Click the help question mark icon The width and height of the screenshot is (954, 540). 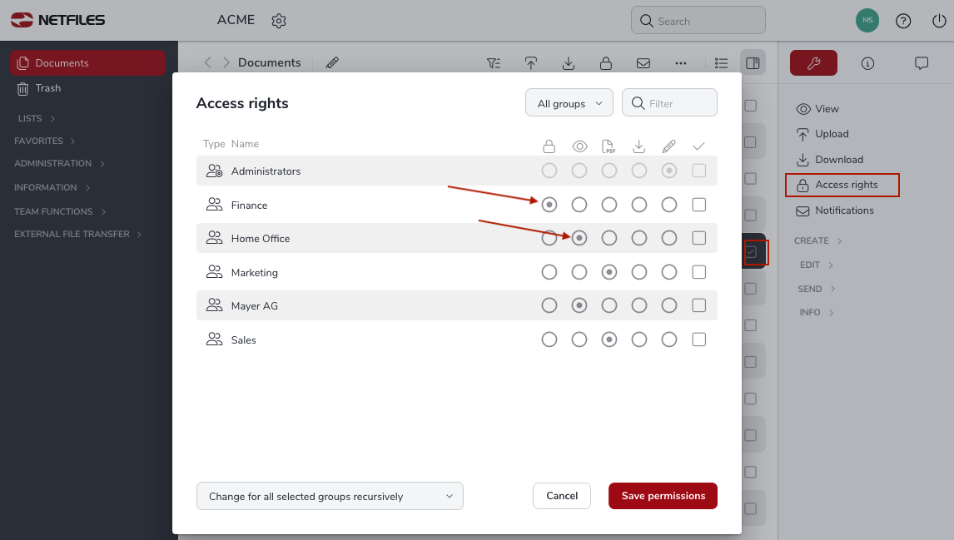pyautogui.click(x=903, y=22)
